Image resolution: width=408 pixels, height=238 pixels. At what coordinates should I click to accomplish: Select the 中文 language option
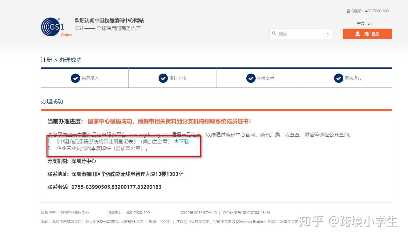click(x=360, y=23)
